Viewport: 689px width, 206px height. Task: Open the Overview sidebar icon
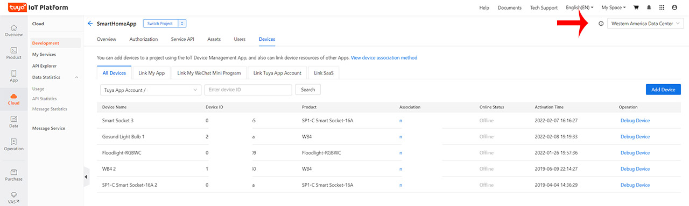pyautogui.click(x=13, y=30)
